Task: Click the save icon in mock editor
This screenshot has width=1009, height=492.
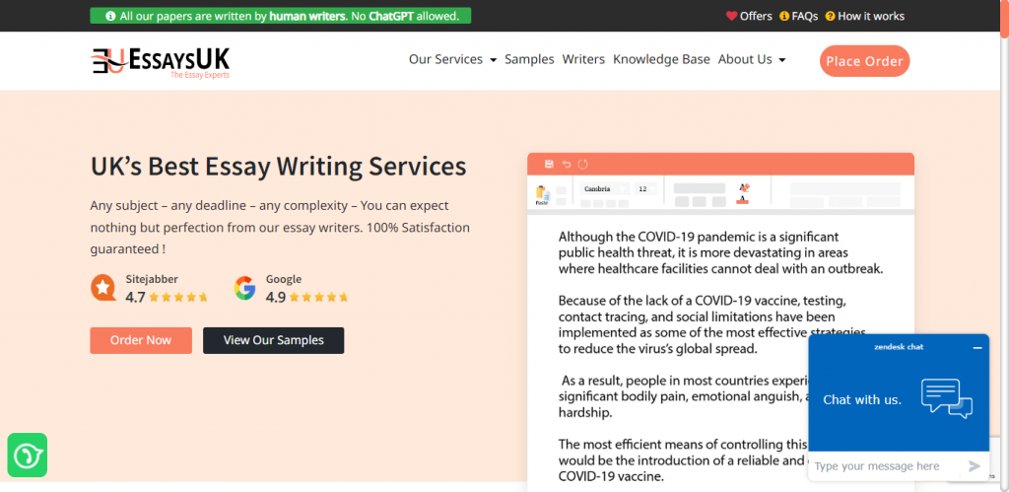Action: point(549,165)
